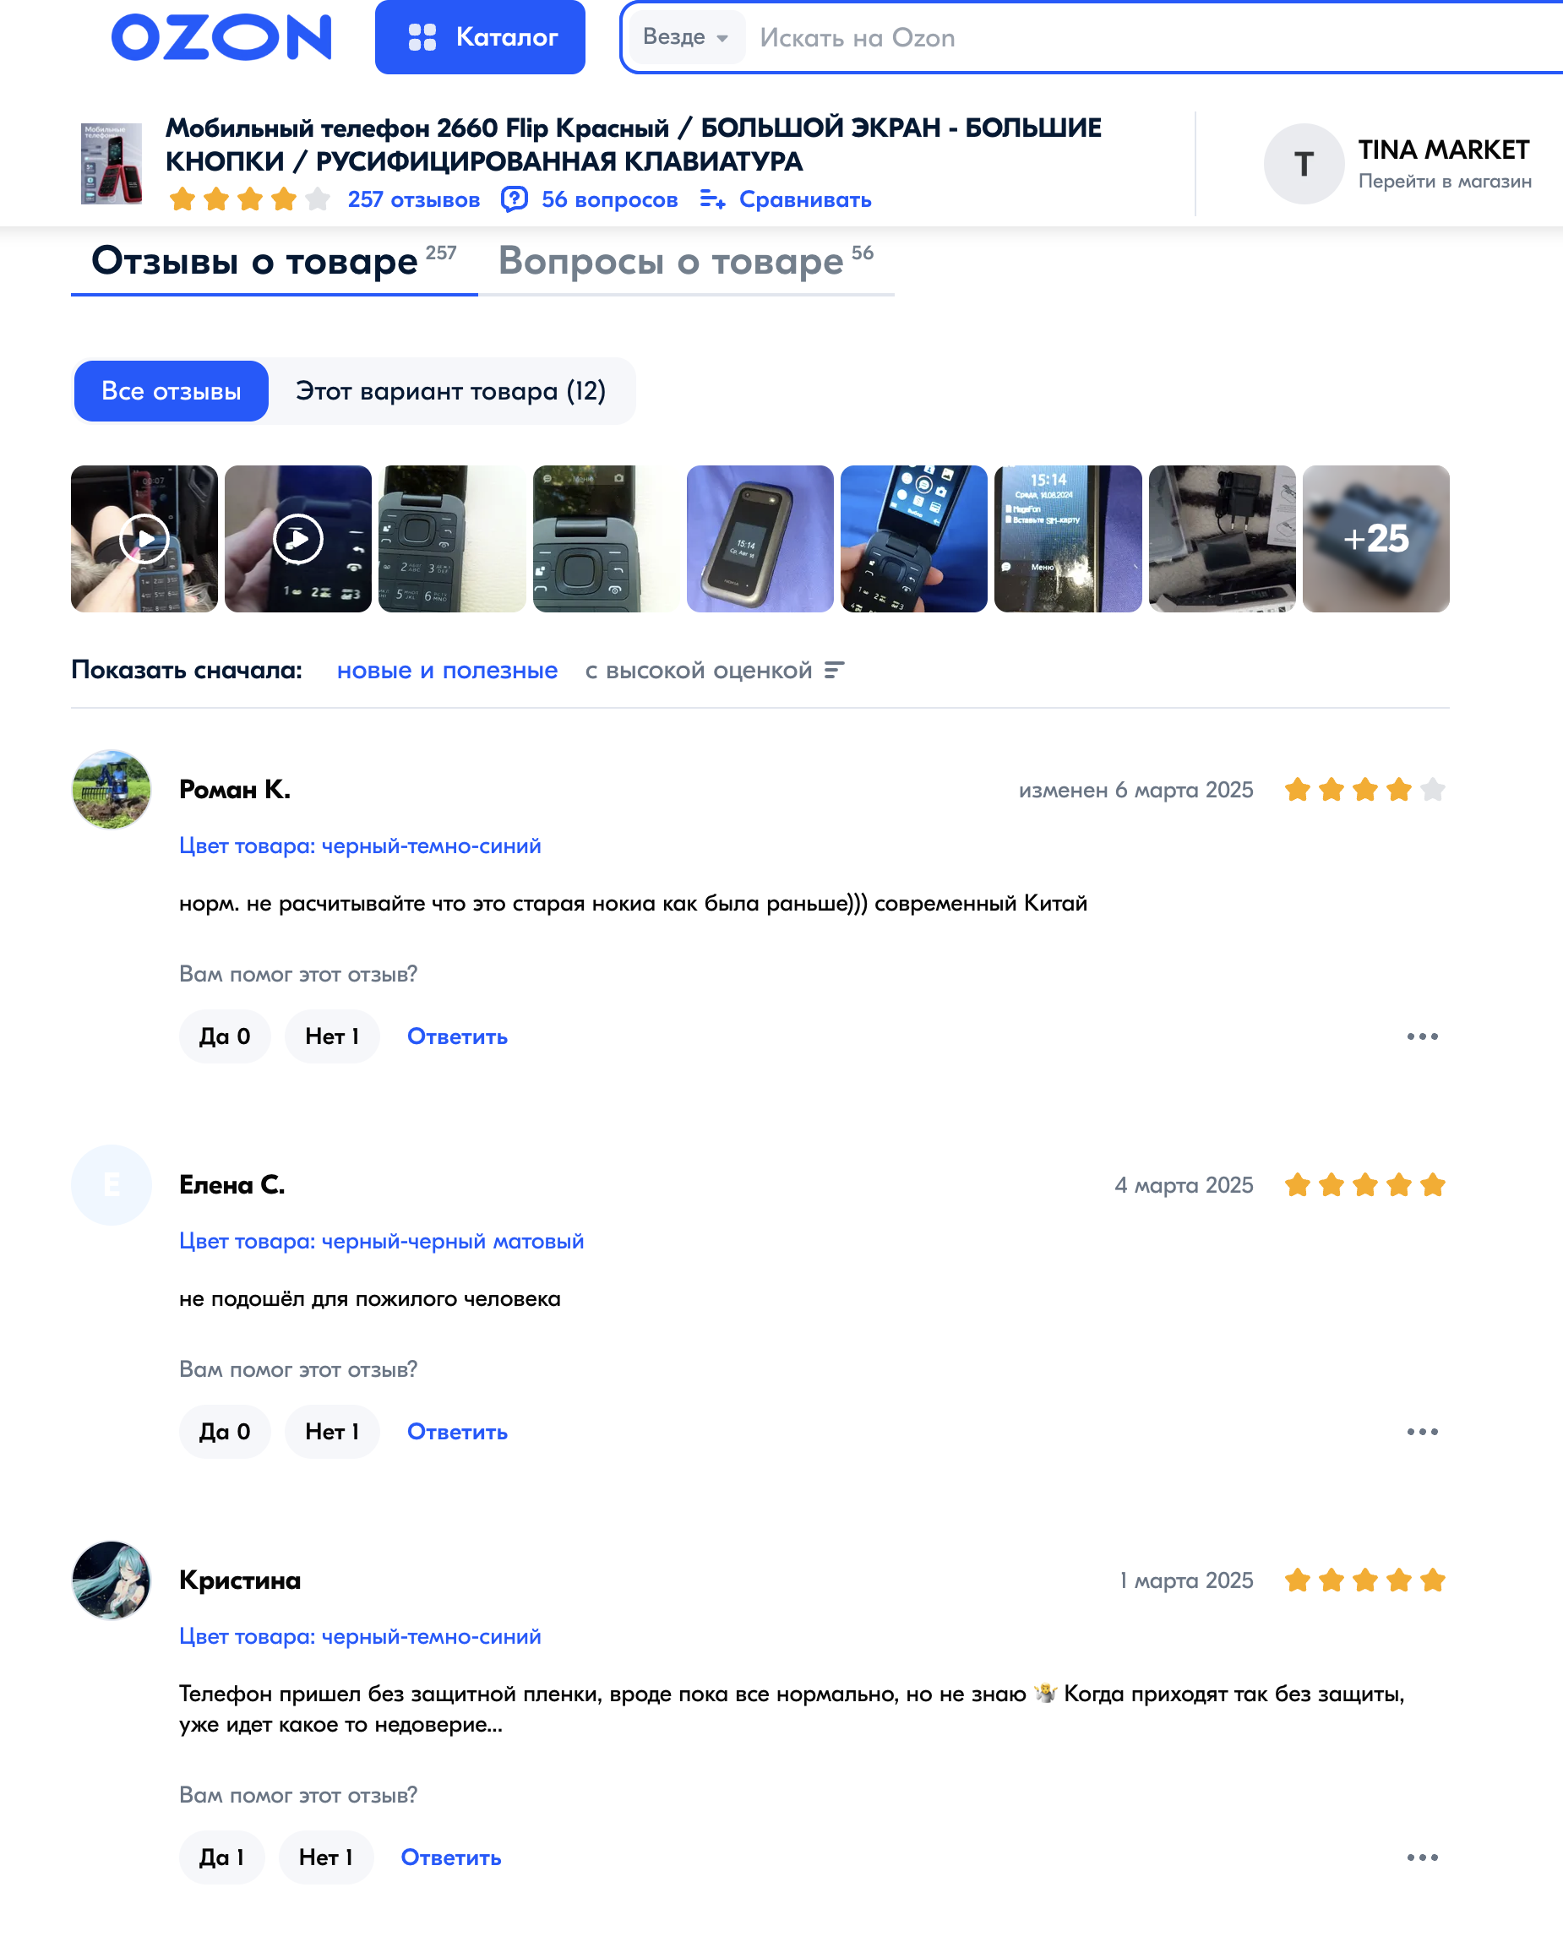Open the Каталог grid menu
This screenshot has width=1563, height=1958.
(480, 37)
